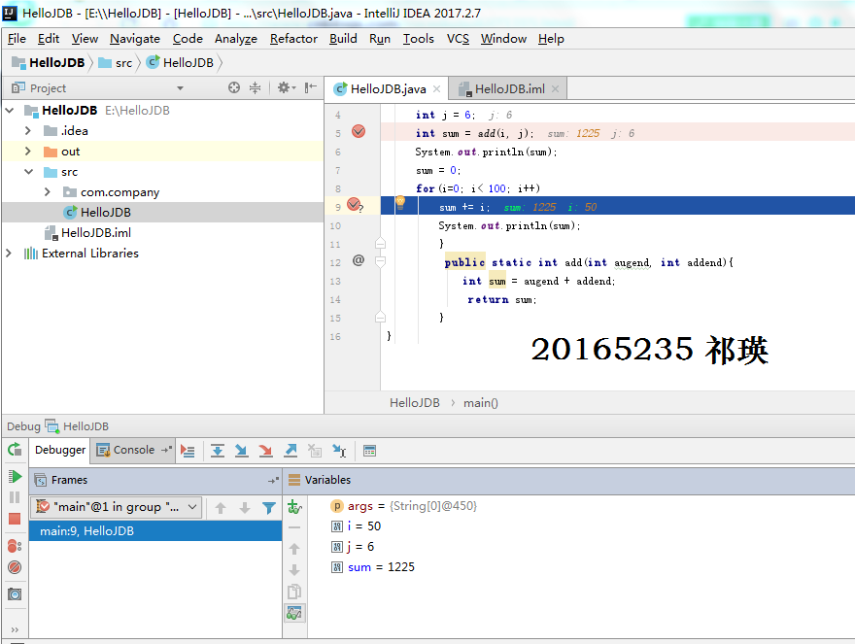
Task: Click the New Watch plus icon
Action: (294, 507)
